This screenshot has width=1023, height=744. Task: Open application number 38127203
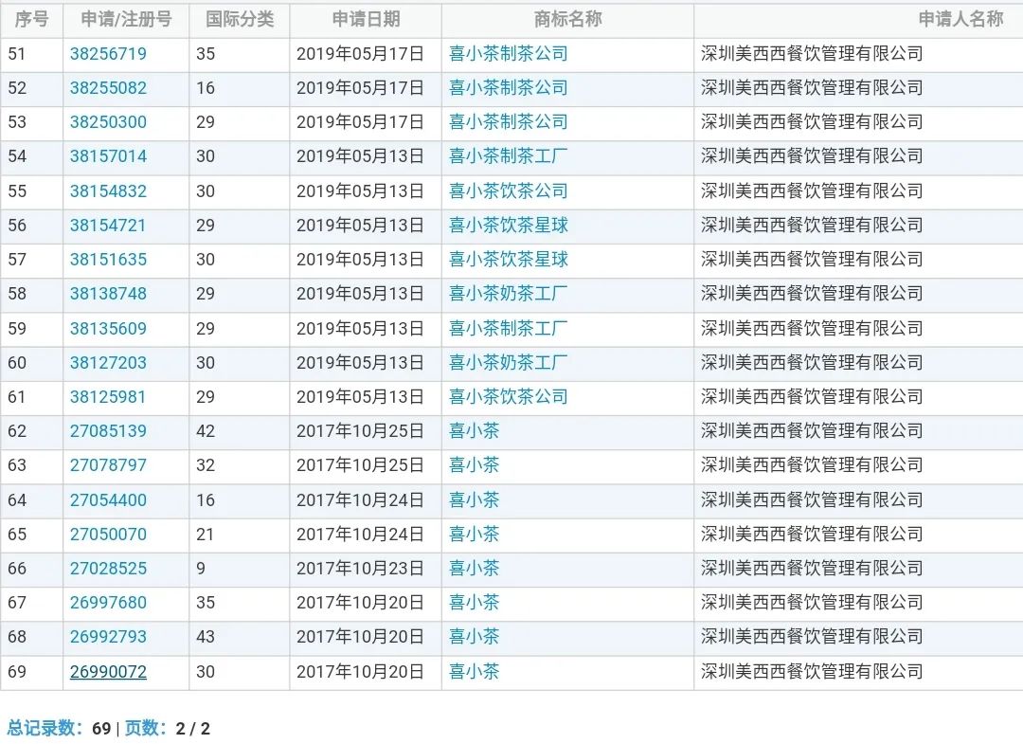108,363
